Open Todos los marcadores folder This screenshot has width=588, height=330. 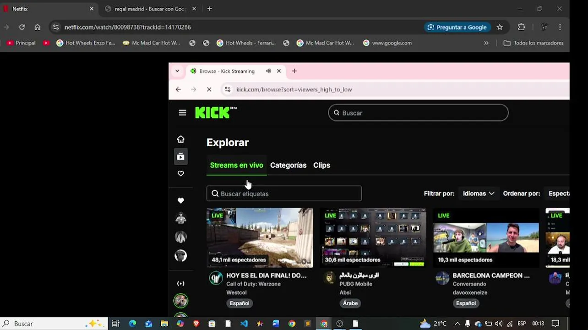tap(534, 43)
